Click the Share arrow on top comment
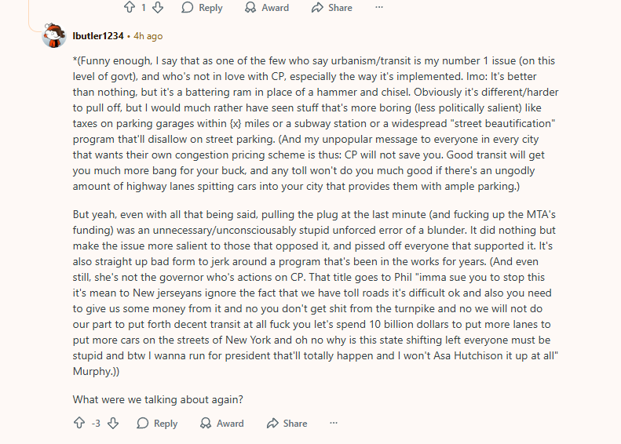The width and height of the screenshot is (621, 444). click(x=317, y=7)
